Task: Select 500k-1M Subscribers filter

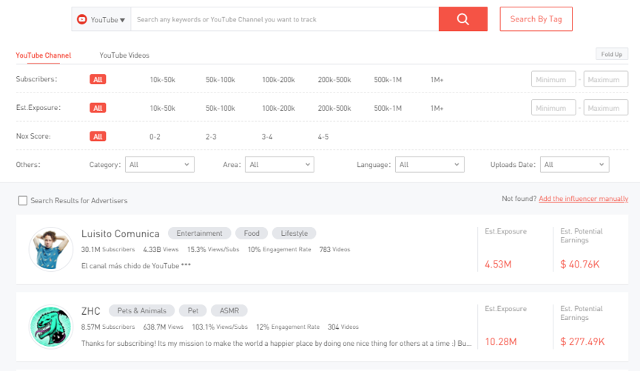Action: tap(388, 80)
